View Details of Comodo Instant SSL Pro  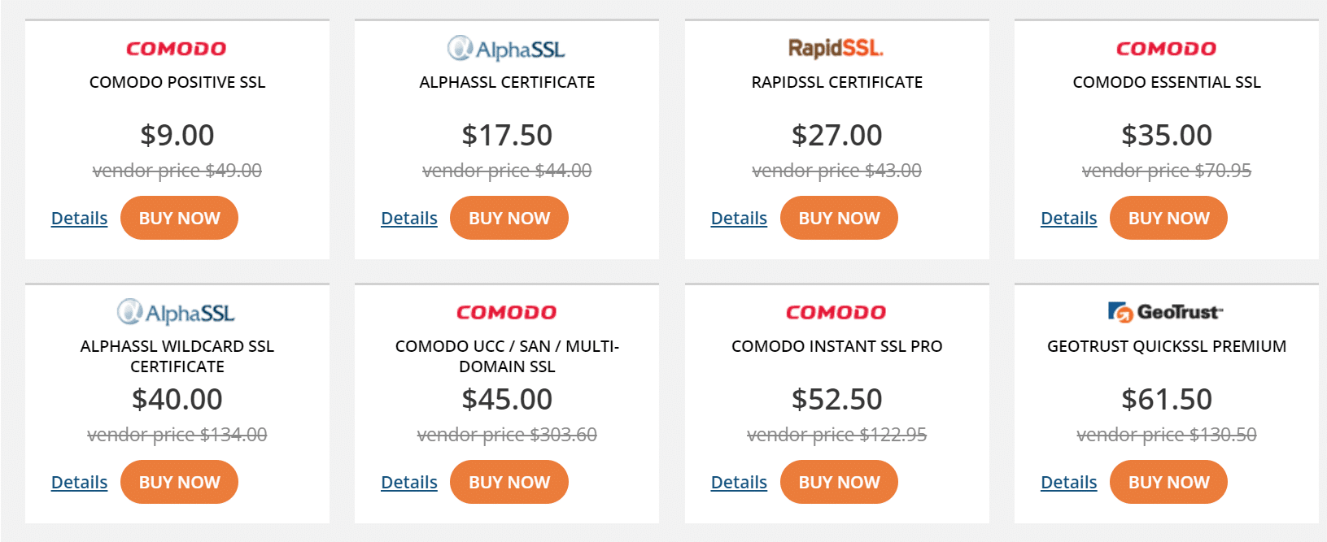[739, 482]
